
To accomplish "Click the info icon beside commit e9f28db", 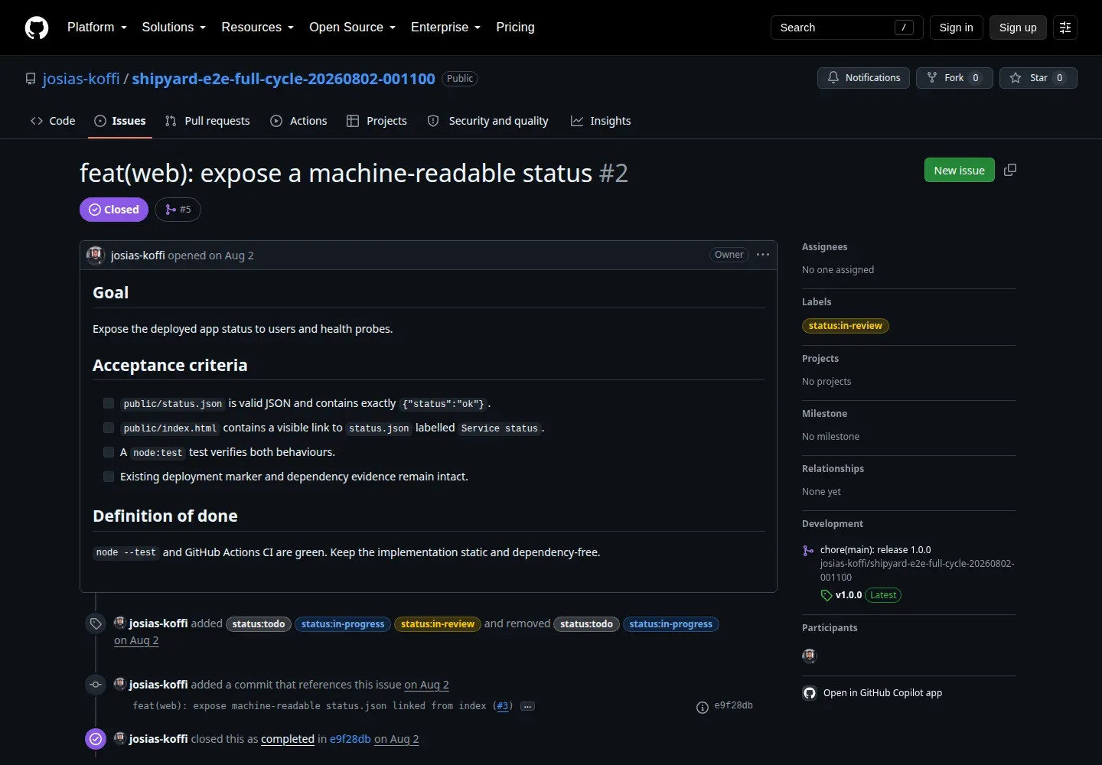I will 703,708.
